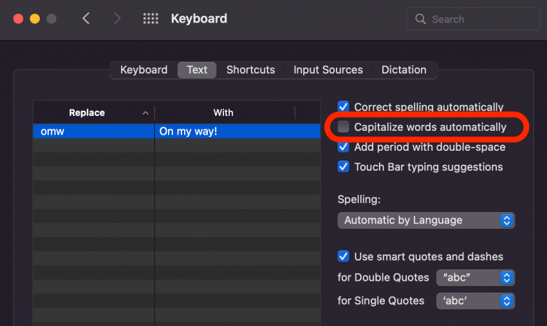Select the omw replacement row
Image resolution: width=547 pixels, height=326 pixels.
click(176, 131)
